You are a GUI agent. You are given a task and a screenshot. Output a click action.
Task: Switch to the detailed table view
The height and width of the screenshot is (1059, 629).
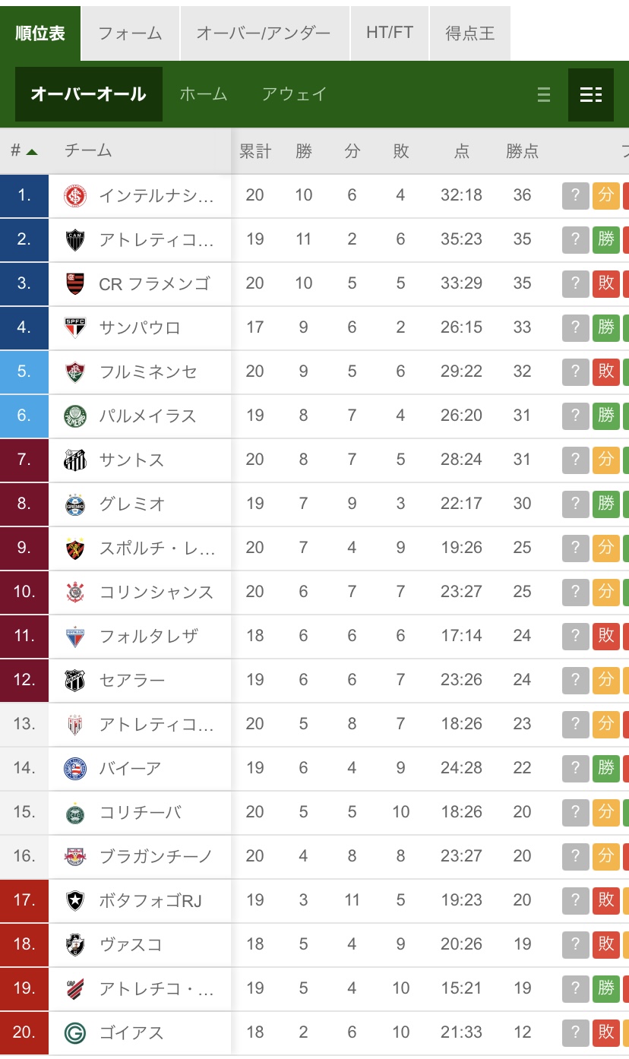590,94
